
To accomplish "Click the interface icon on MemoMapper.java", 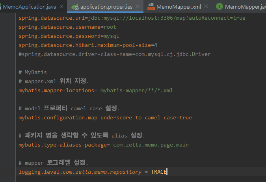I will (x=219, y=7).
